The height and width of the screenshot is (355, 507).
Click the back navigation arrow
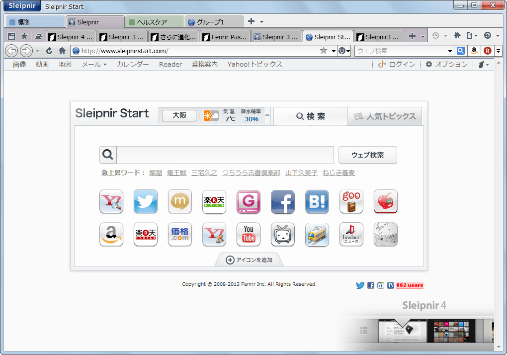(x=11, y=51)
